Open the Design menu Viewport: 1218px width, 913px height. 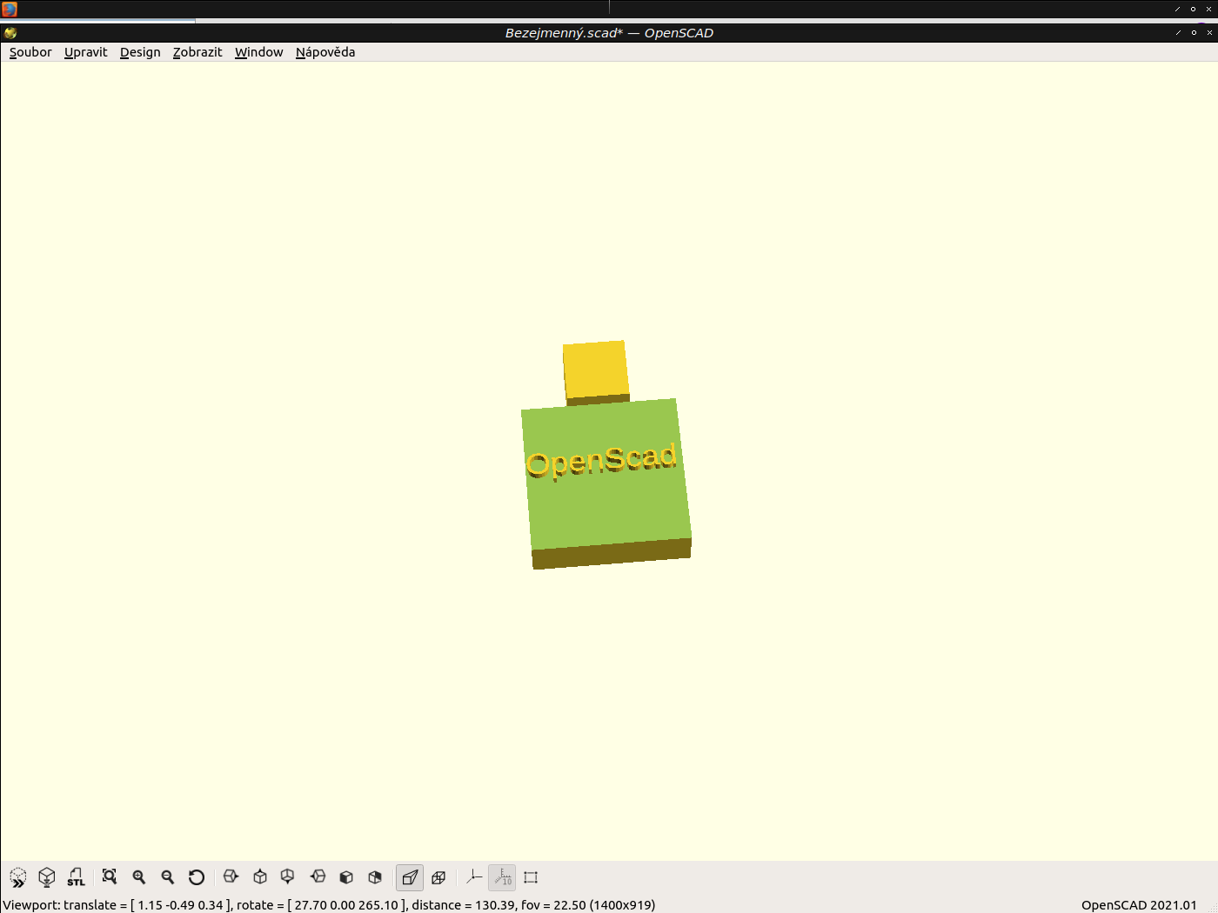click(x=140, y=52)
